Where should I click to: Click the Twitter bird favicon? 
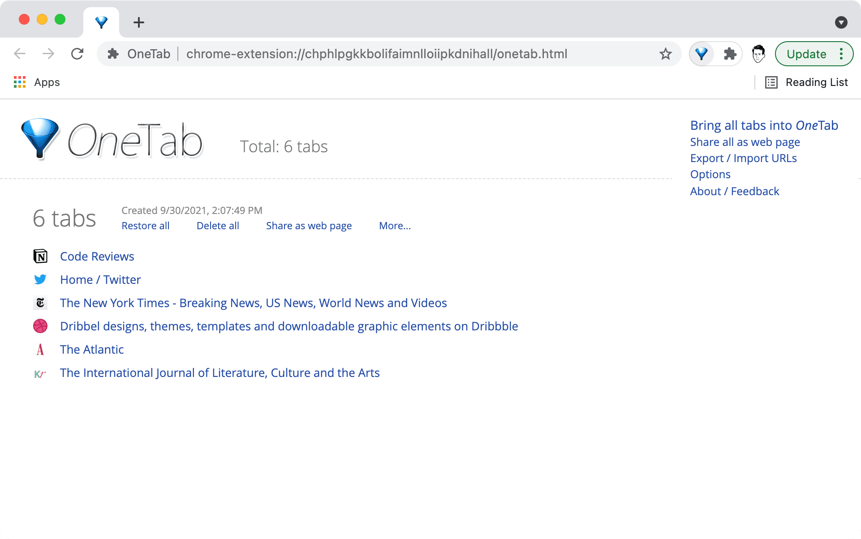coord(41,279)
